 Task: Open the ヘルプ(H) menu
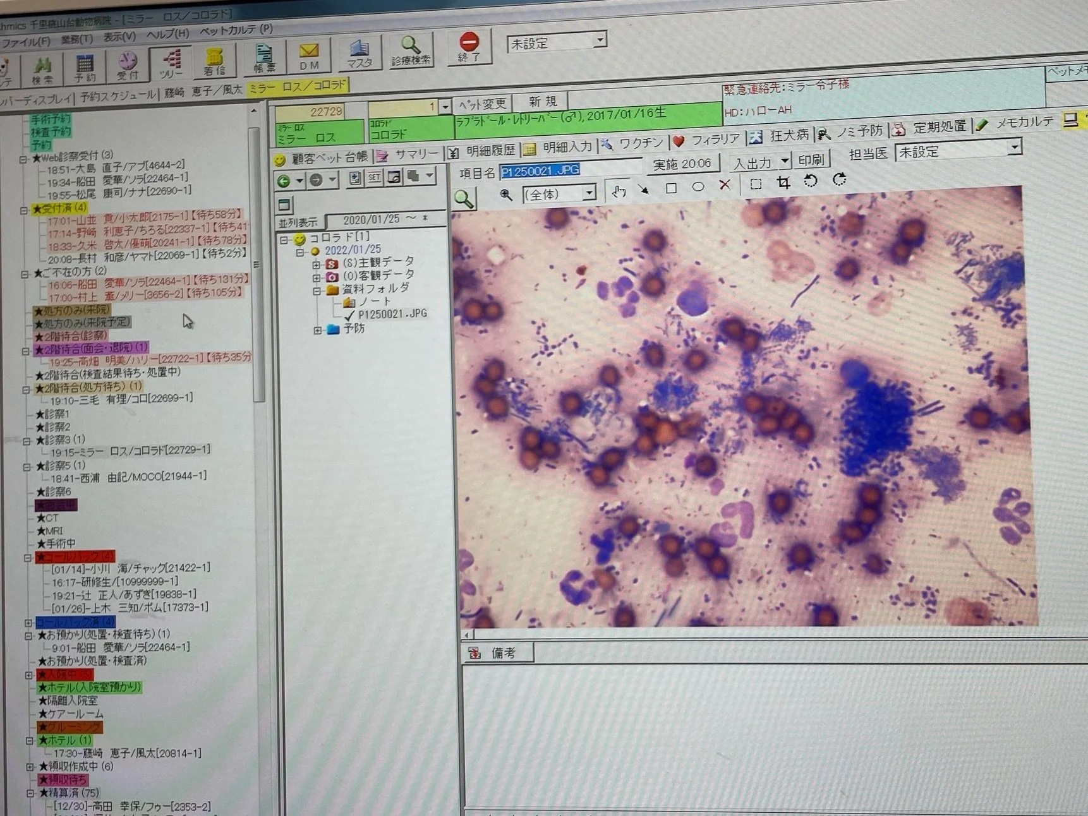coord(167,33)
